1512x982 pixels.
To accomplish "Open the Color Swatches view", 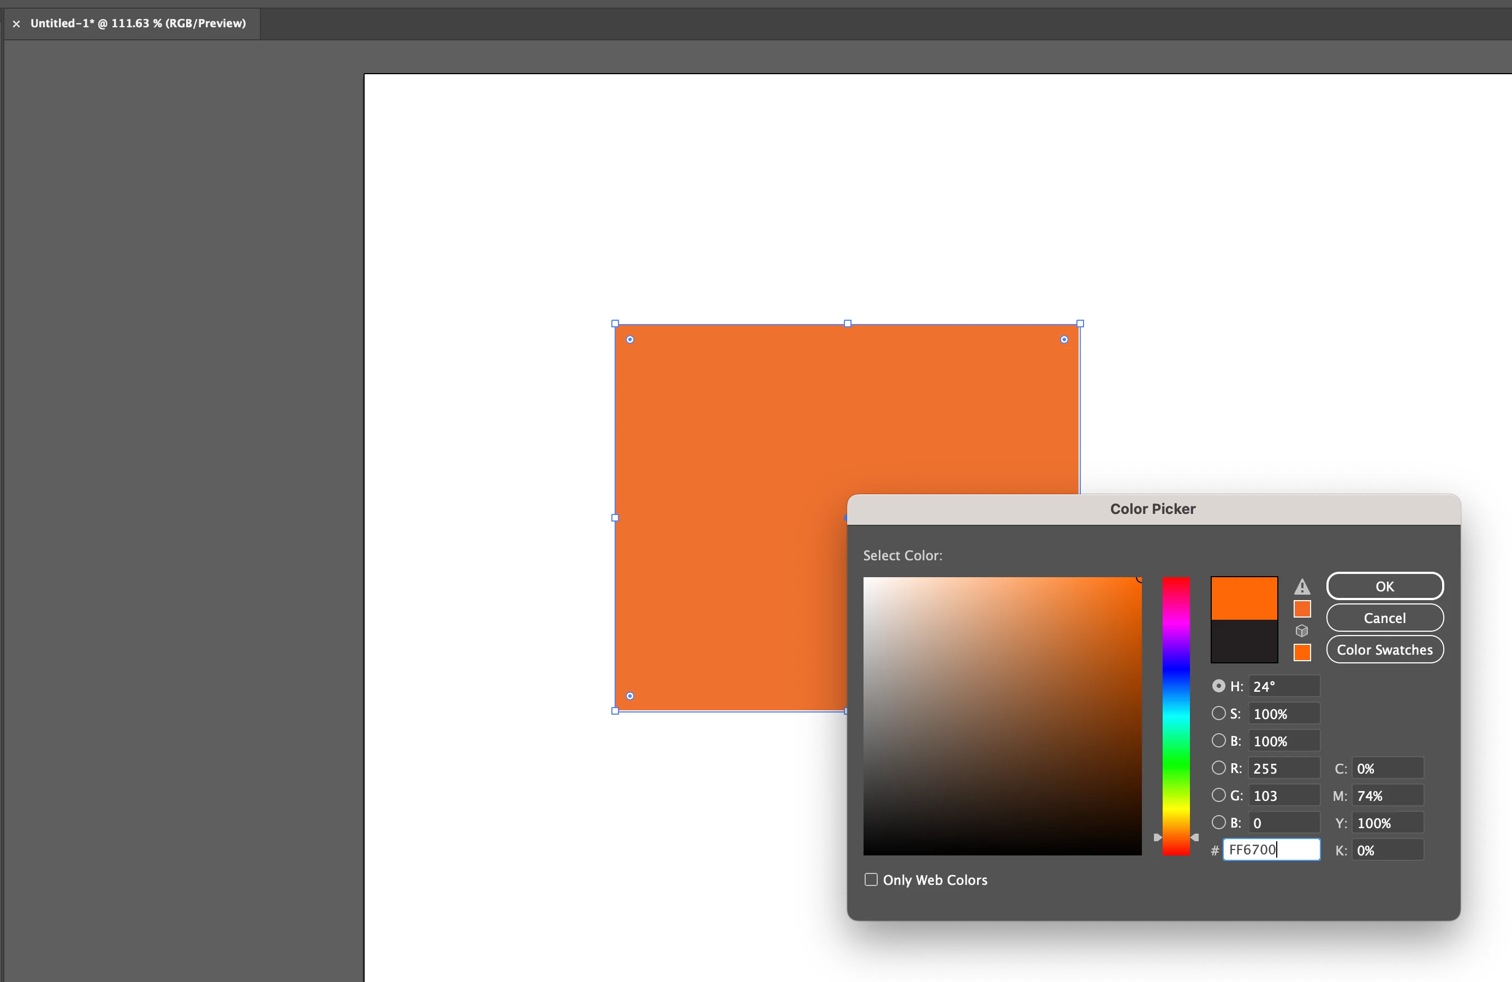I will pos(1384,649).
